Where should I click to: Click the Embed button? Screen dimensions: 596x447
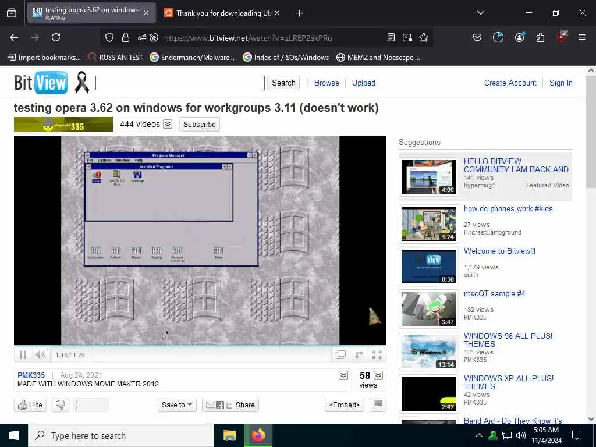(345, 405)
